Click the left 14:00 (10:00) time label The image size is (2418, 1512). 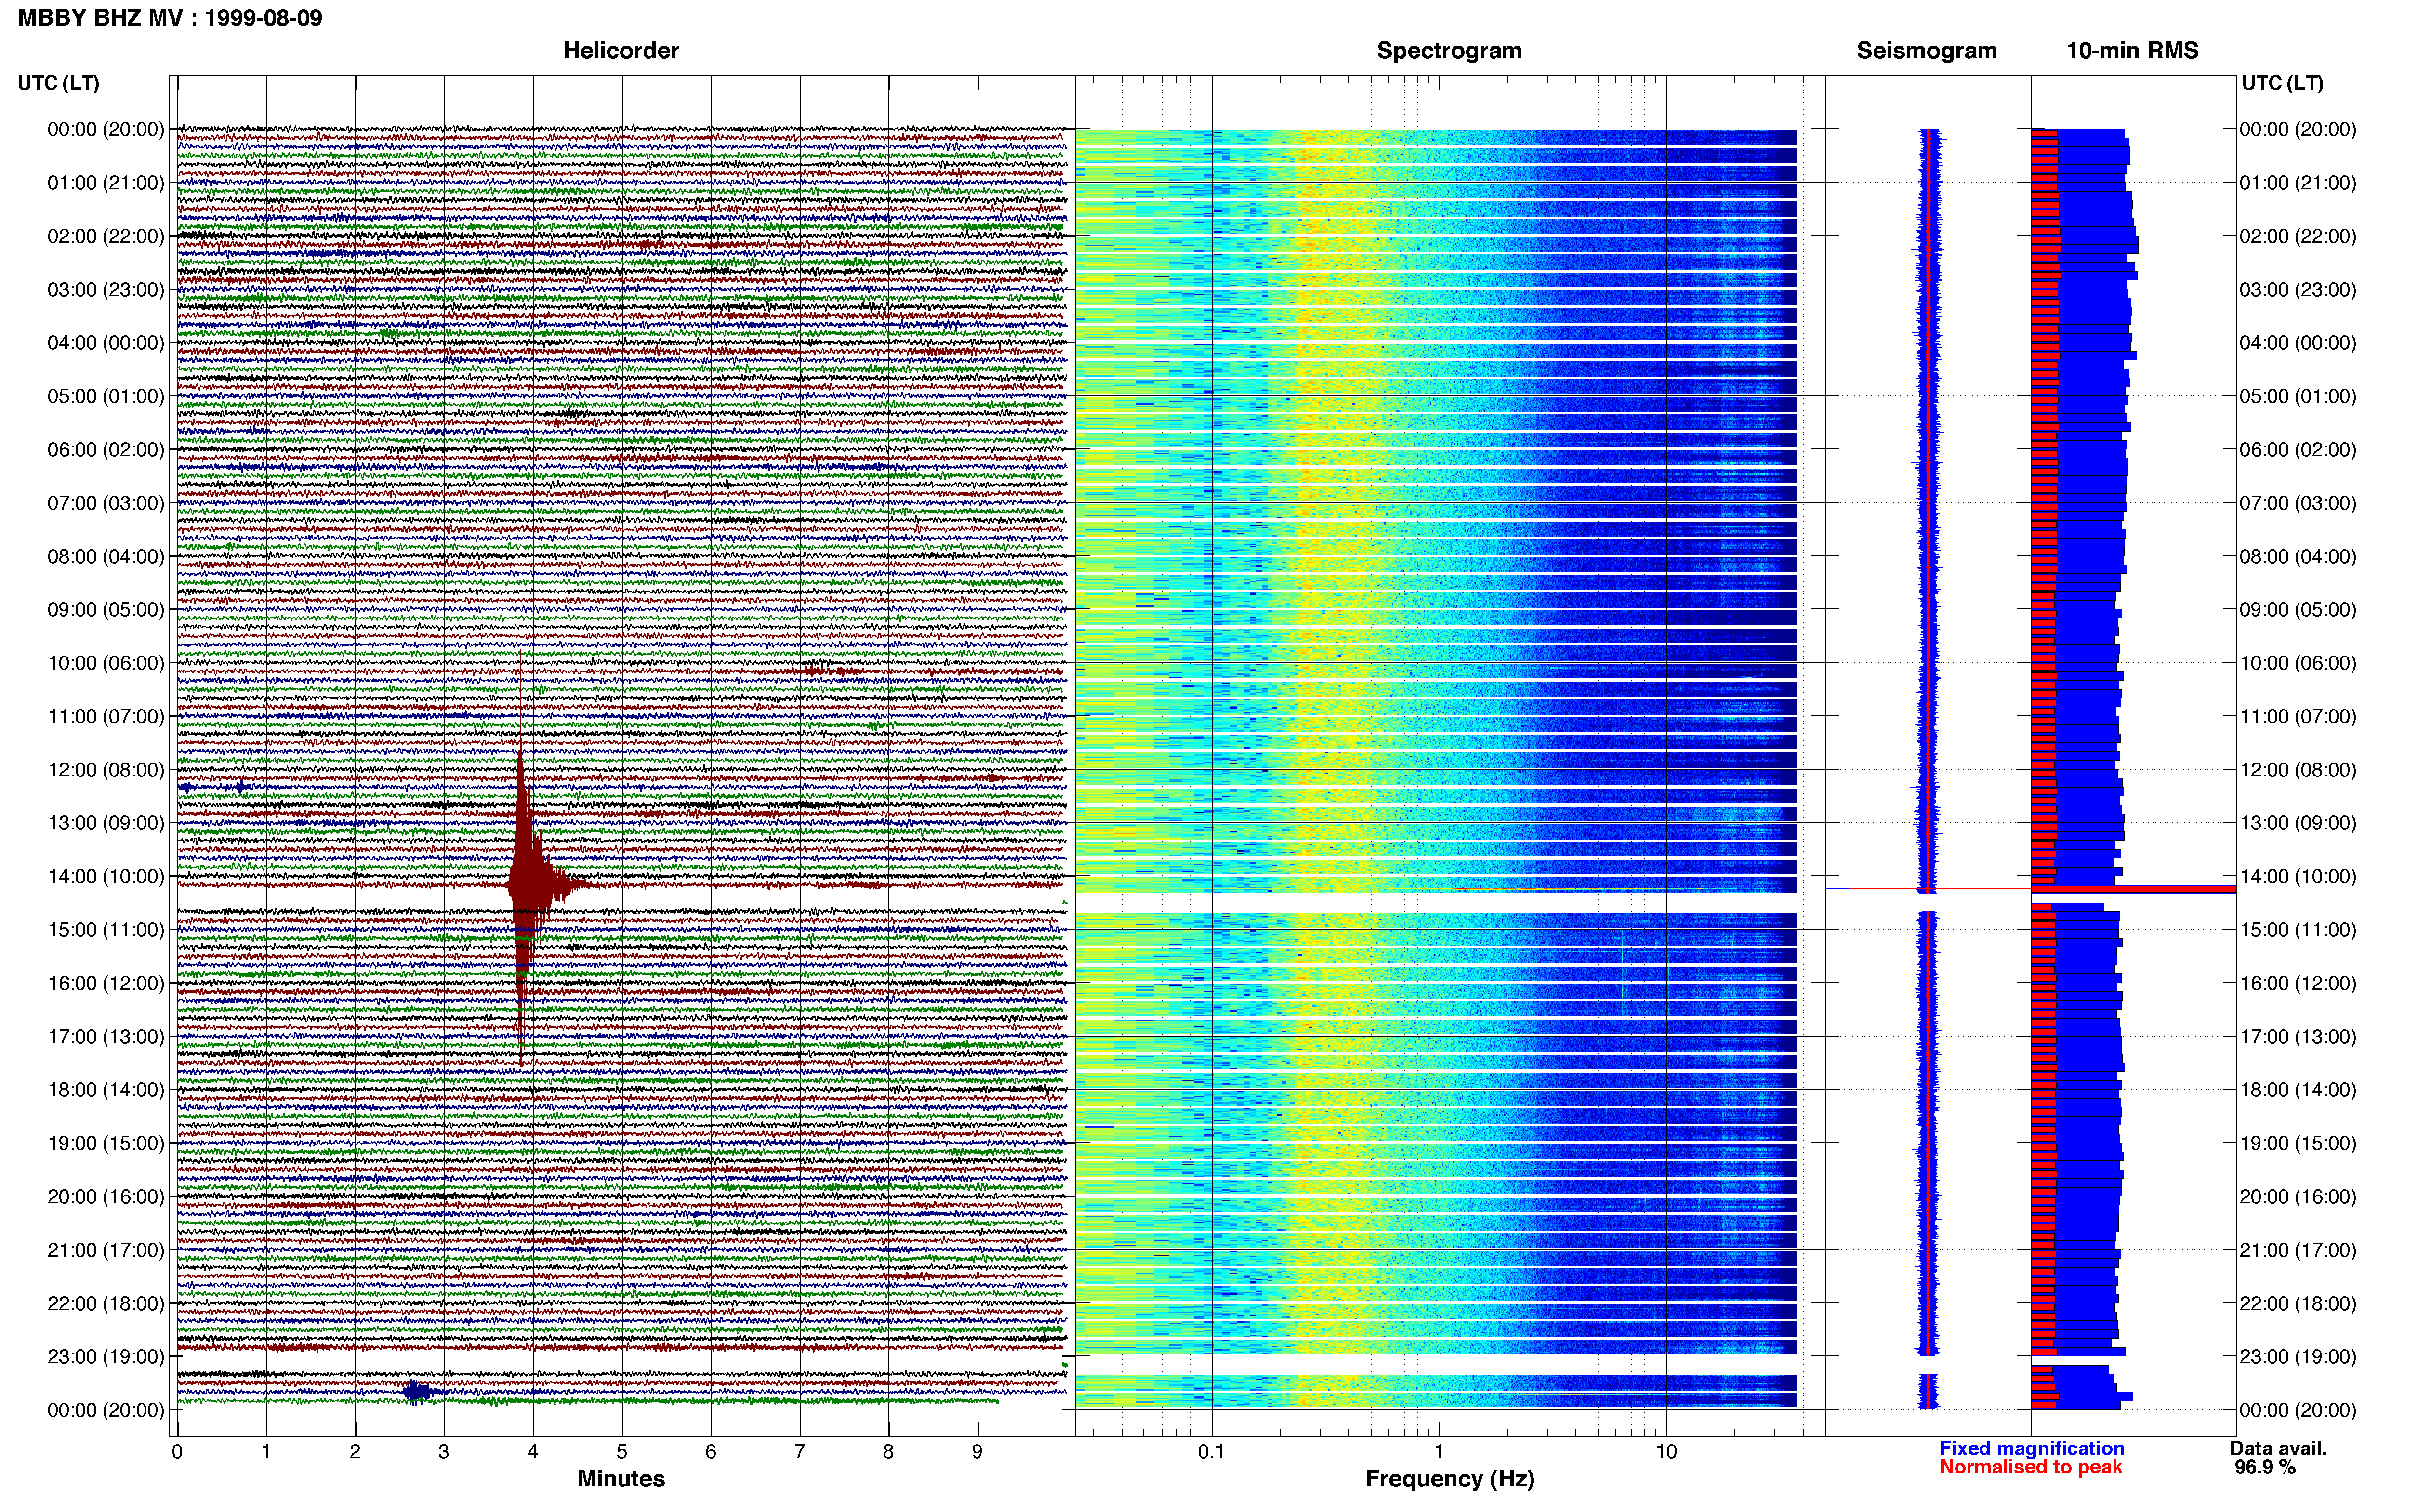point(106,877)
